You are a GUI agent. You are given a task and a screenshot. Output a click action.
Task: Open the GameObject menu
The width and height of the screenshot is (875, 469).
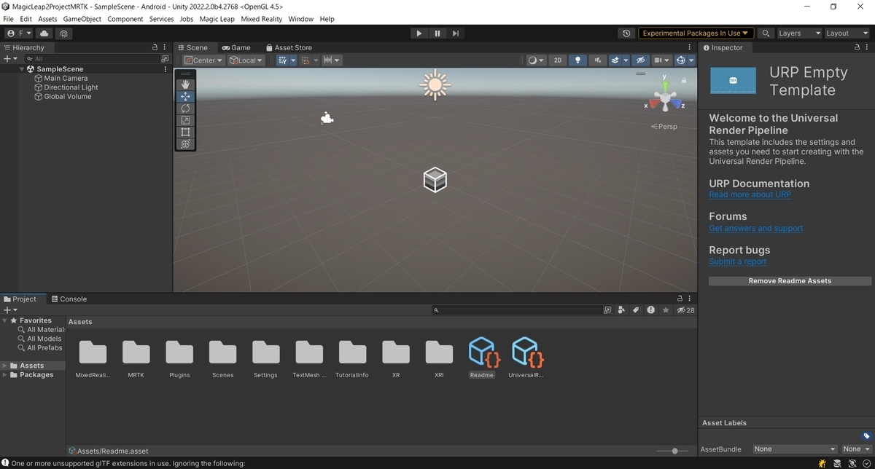(82, 19)
